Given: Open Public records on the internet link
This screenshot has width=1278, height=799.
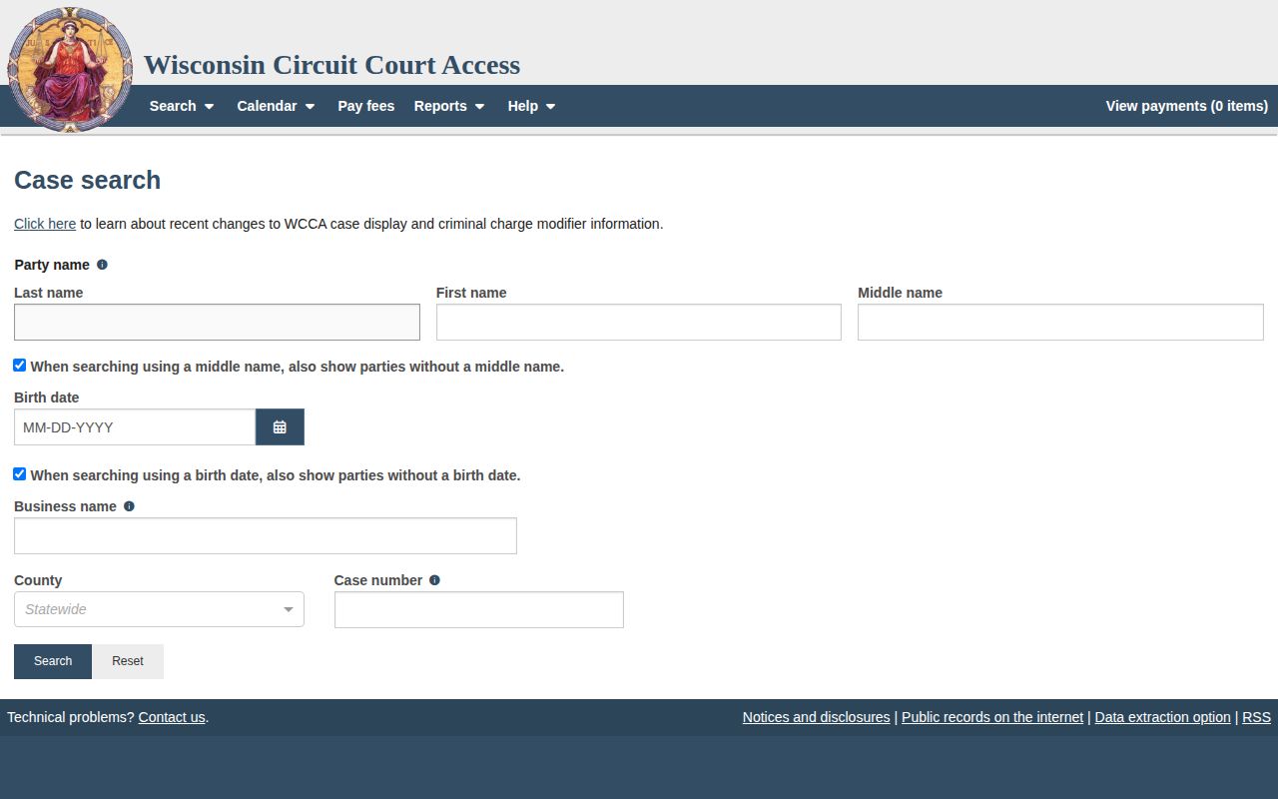Looking at the screenshot, I should pyautogui.click(x=992, y=717).
